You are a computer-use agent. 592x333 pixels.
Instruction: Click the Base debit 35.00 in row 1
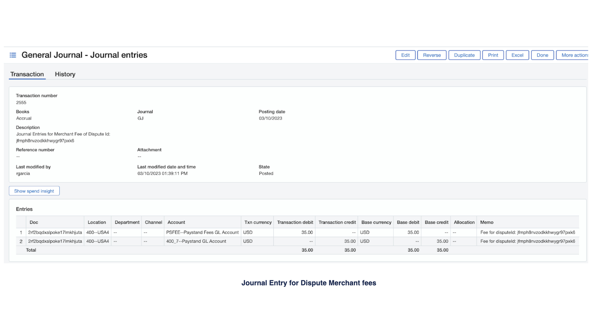[x=413, y=232]
